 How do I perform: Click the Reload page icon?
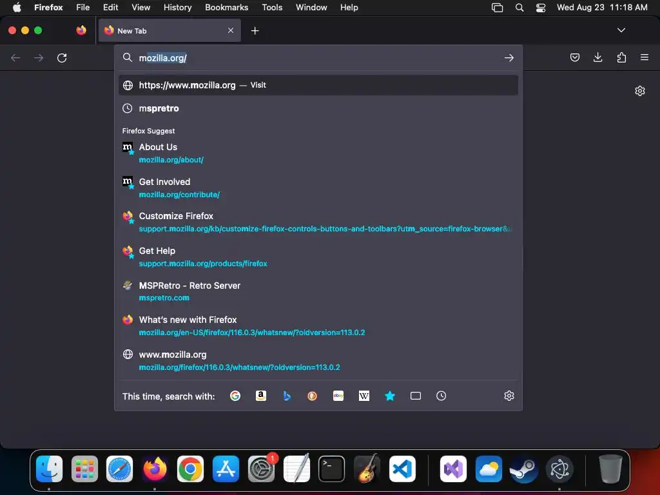tap(62, 57)
